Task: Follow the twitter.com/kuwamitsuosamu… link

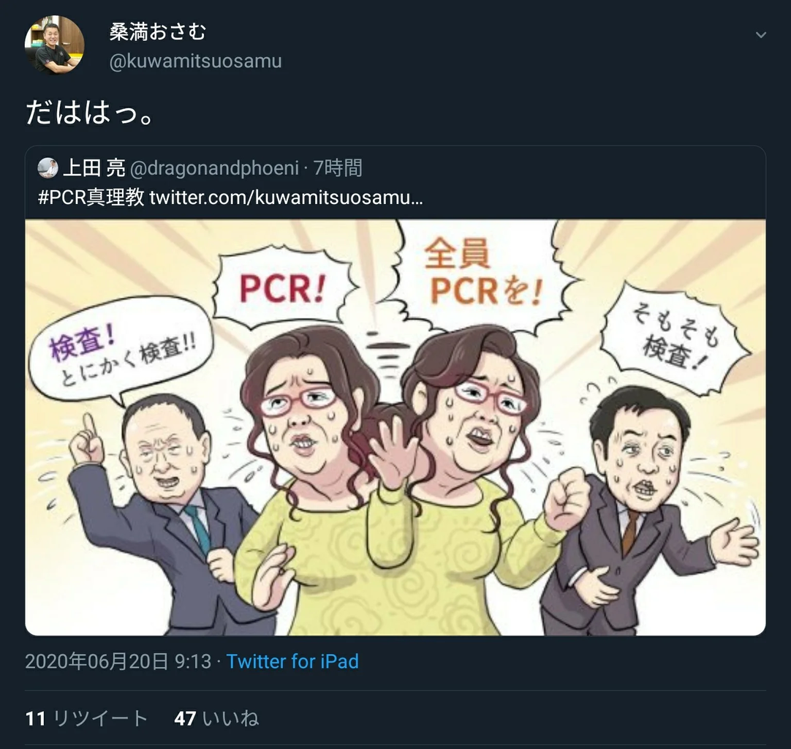Action: pyautogui.click(x=286, y=197)
